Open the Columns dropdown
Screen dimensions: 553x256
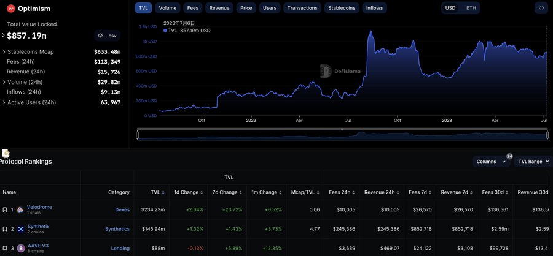click(x=492, y=162)
